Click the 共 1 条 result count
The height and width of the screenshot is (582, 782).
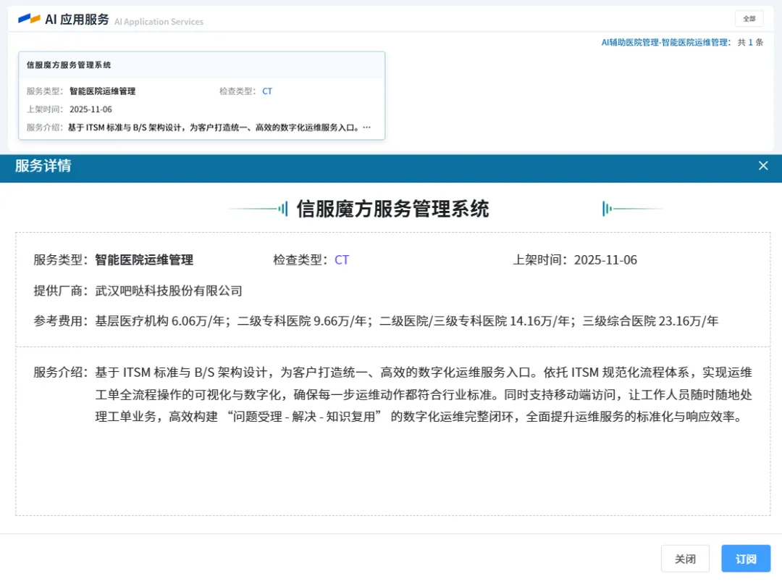point(750,43)
